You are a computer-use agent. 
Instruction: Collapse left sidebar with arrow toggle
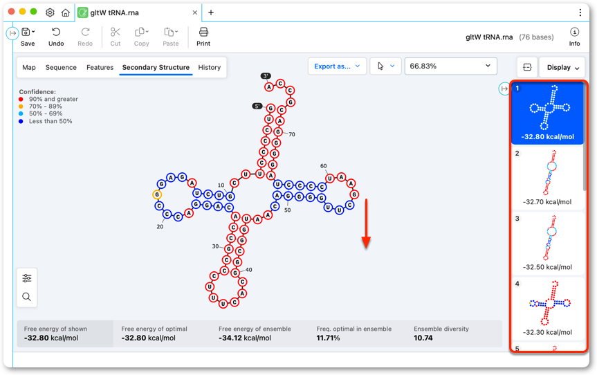(12, 33)
